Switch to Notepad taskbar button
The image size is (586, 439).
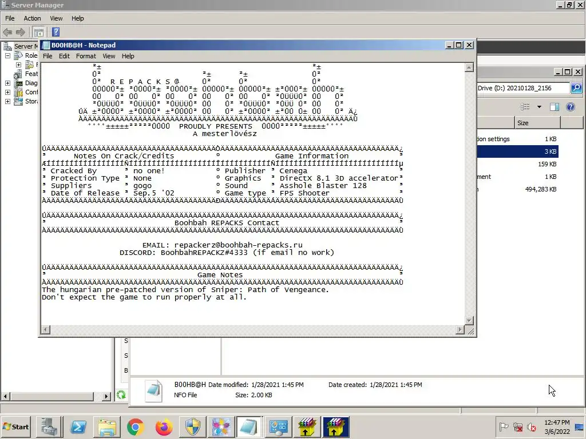tap(250, 427)
